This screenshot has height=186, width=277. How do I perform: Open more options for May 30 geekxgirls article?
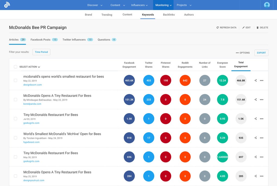[x=262, y=157]
